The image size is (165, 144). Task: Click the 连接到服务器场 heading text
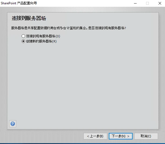pos(29,18)
